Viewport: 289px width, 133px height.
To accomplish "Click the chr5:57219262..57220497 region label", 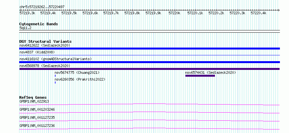I will click(x=42, y=7).
